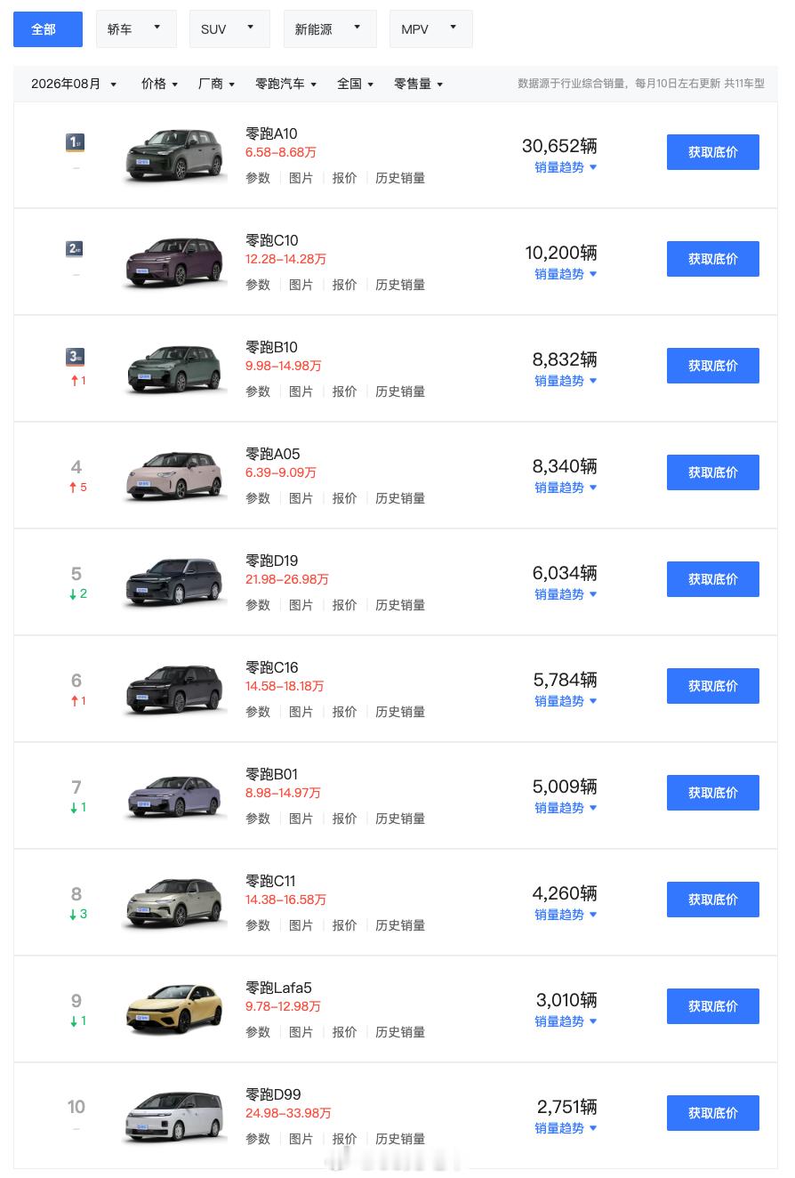Open the 2026年08月 date selector
The height and width of the screenshot is (1178, 795).
(74, 84)
